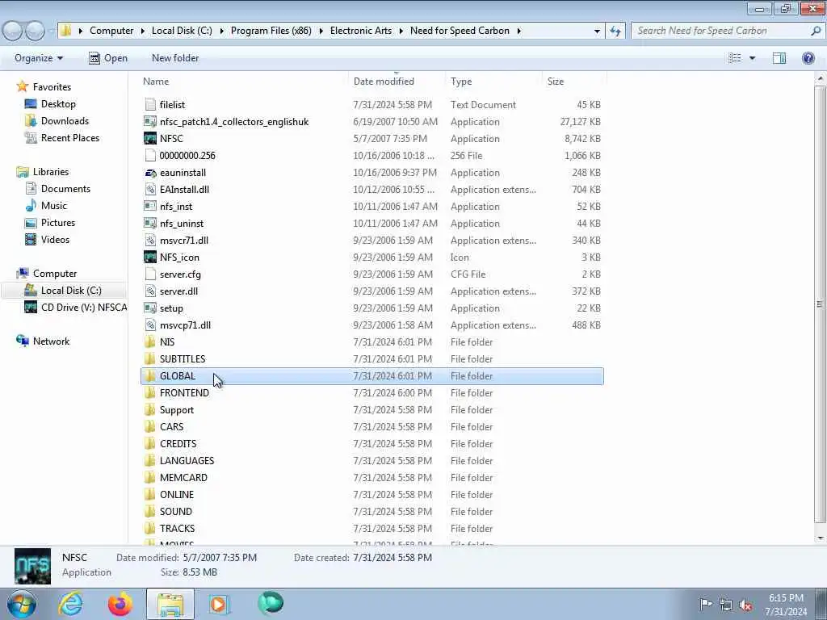Click the Windows Start orb
Image resolution: width=827 pixels, height=620 pixels.
click(x=22, y=604)
